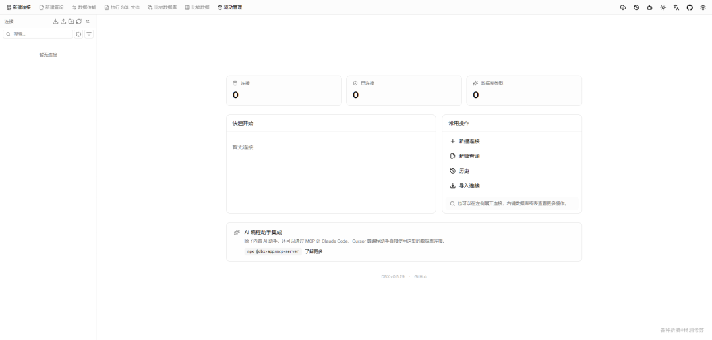The height and width of the screenshot is (340, 712).
Task: Click the sparkle icon beside AI 编程助手集成
Action: point(237,232)
